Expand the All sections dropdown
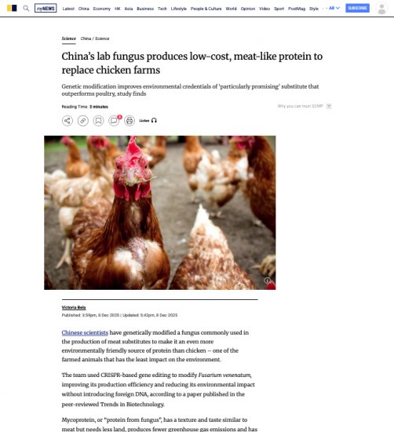This screenshot has width=394, height=432. 334,9
